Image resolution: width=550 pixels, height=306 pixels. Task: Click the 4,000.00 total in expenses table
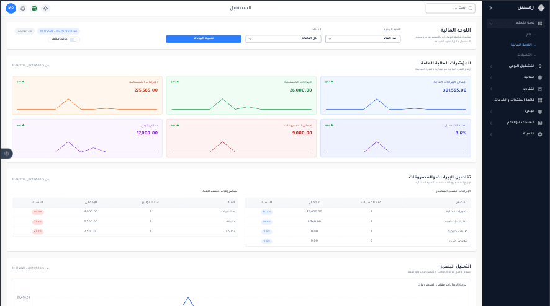[91, 211]
